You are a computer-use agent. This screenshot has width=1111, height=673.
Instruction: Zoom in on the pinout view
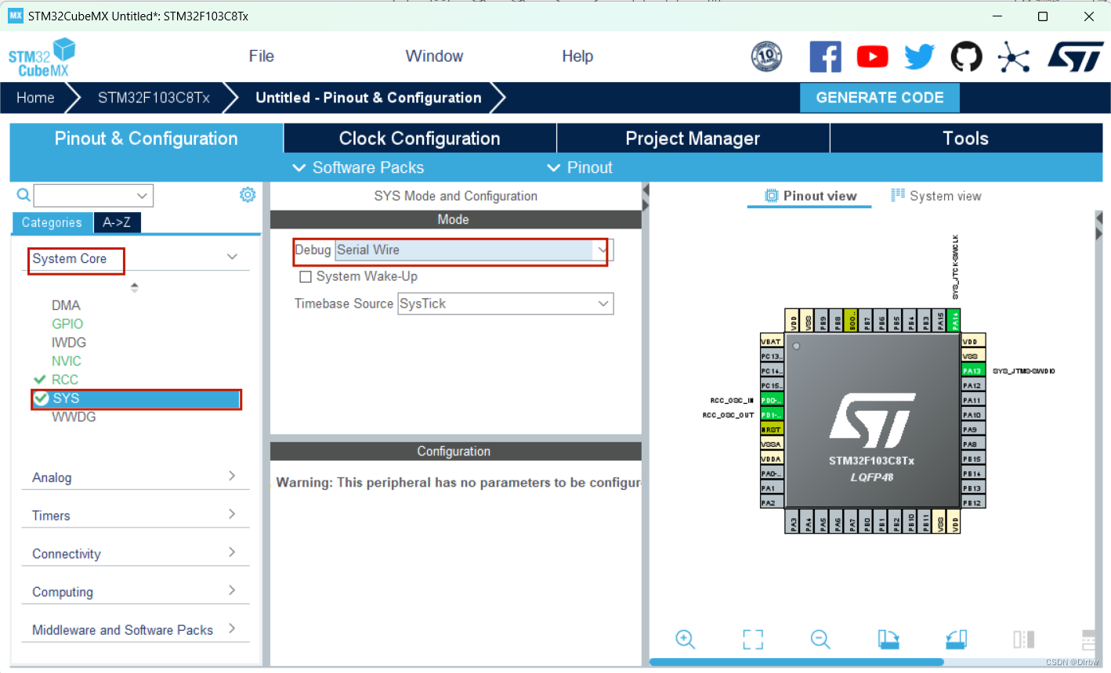coord(685,639)
